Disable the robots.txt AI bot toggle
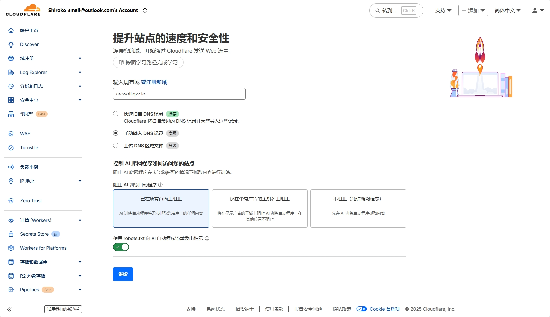Viewport: 550px width, 317px height. pyautogui.click(x=121, y=247)
